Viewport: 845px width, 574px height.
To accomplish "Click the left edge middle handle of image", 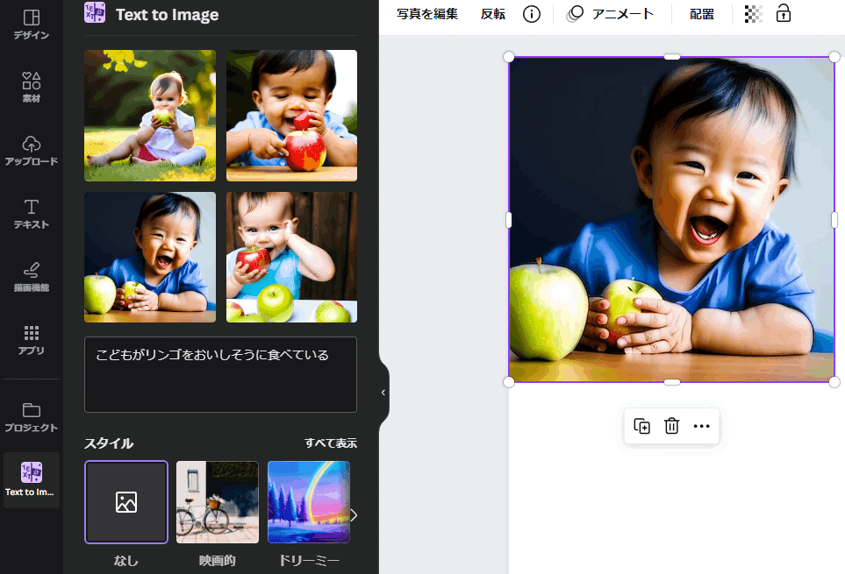I will [509, 219].
